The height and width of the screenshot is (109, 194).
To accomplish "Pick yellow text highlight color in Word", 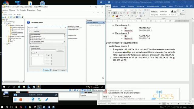I will [x=113, y=16].
